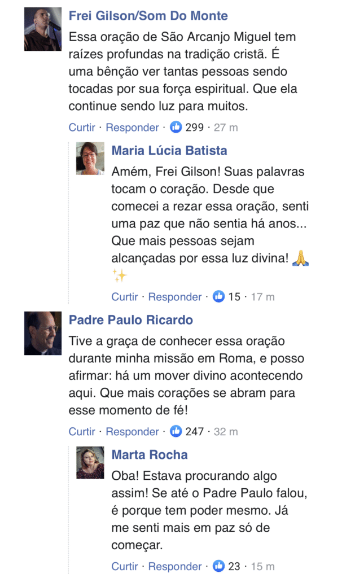This screenshot has width=355, height=578.
Task: Reply to Maria Lúcia Batista's comment
Action: 175,297
